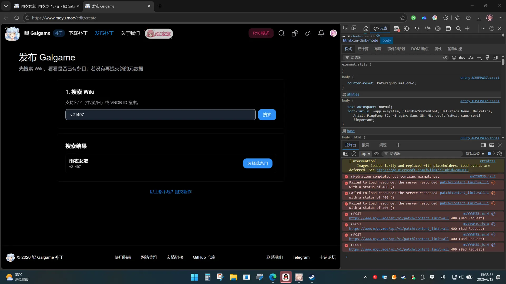Open the Console panel icon with error badge
Viewport: 506px width, 284px height.
click(x=397, y=29)
